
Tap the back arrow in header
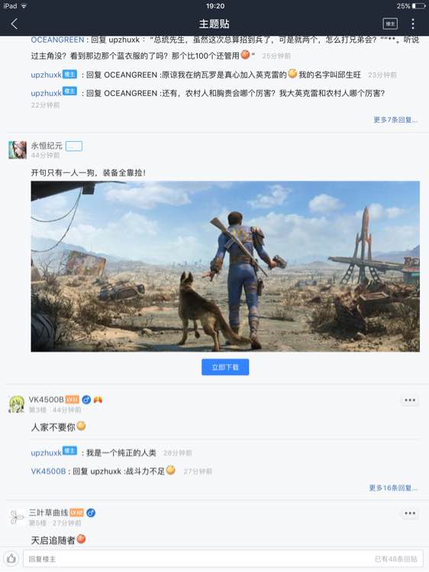[x=15, y=24]
